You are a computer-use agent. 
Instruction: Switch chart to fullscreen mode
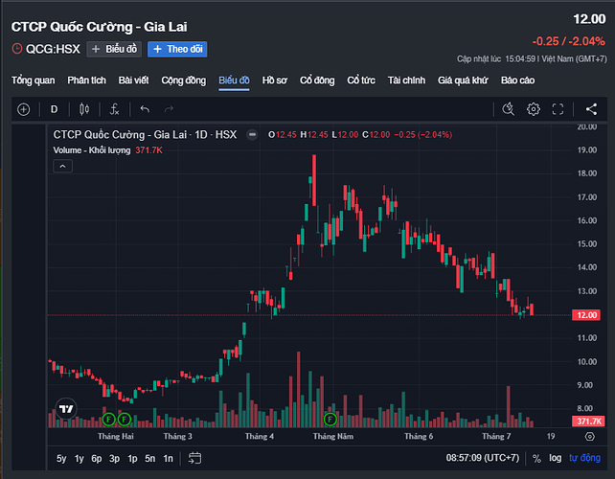(558, 109)
